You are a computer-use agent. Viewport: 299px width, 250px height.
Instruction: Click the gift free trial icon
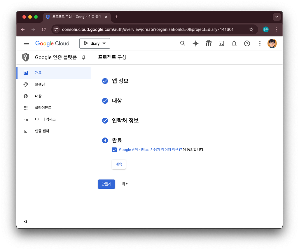coord(208,43)
